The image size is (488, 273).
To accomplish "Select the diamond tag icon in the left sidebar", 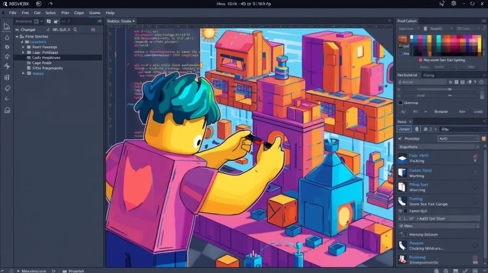I will pos(7,88).
